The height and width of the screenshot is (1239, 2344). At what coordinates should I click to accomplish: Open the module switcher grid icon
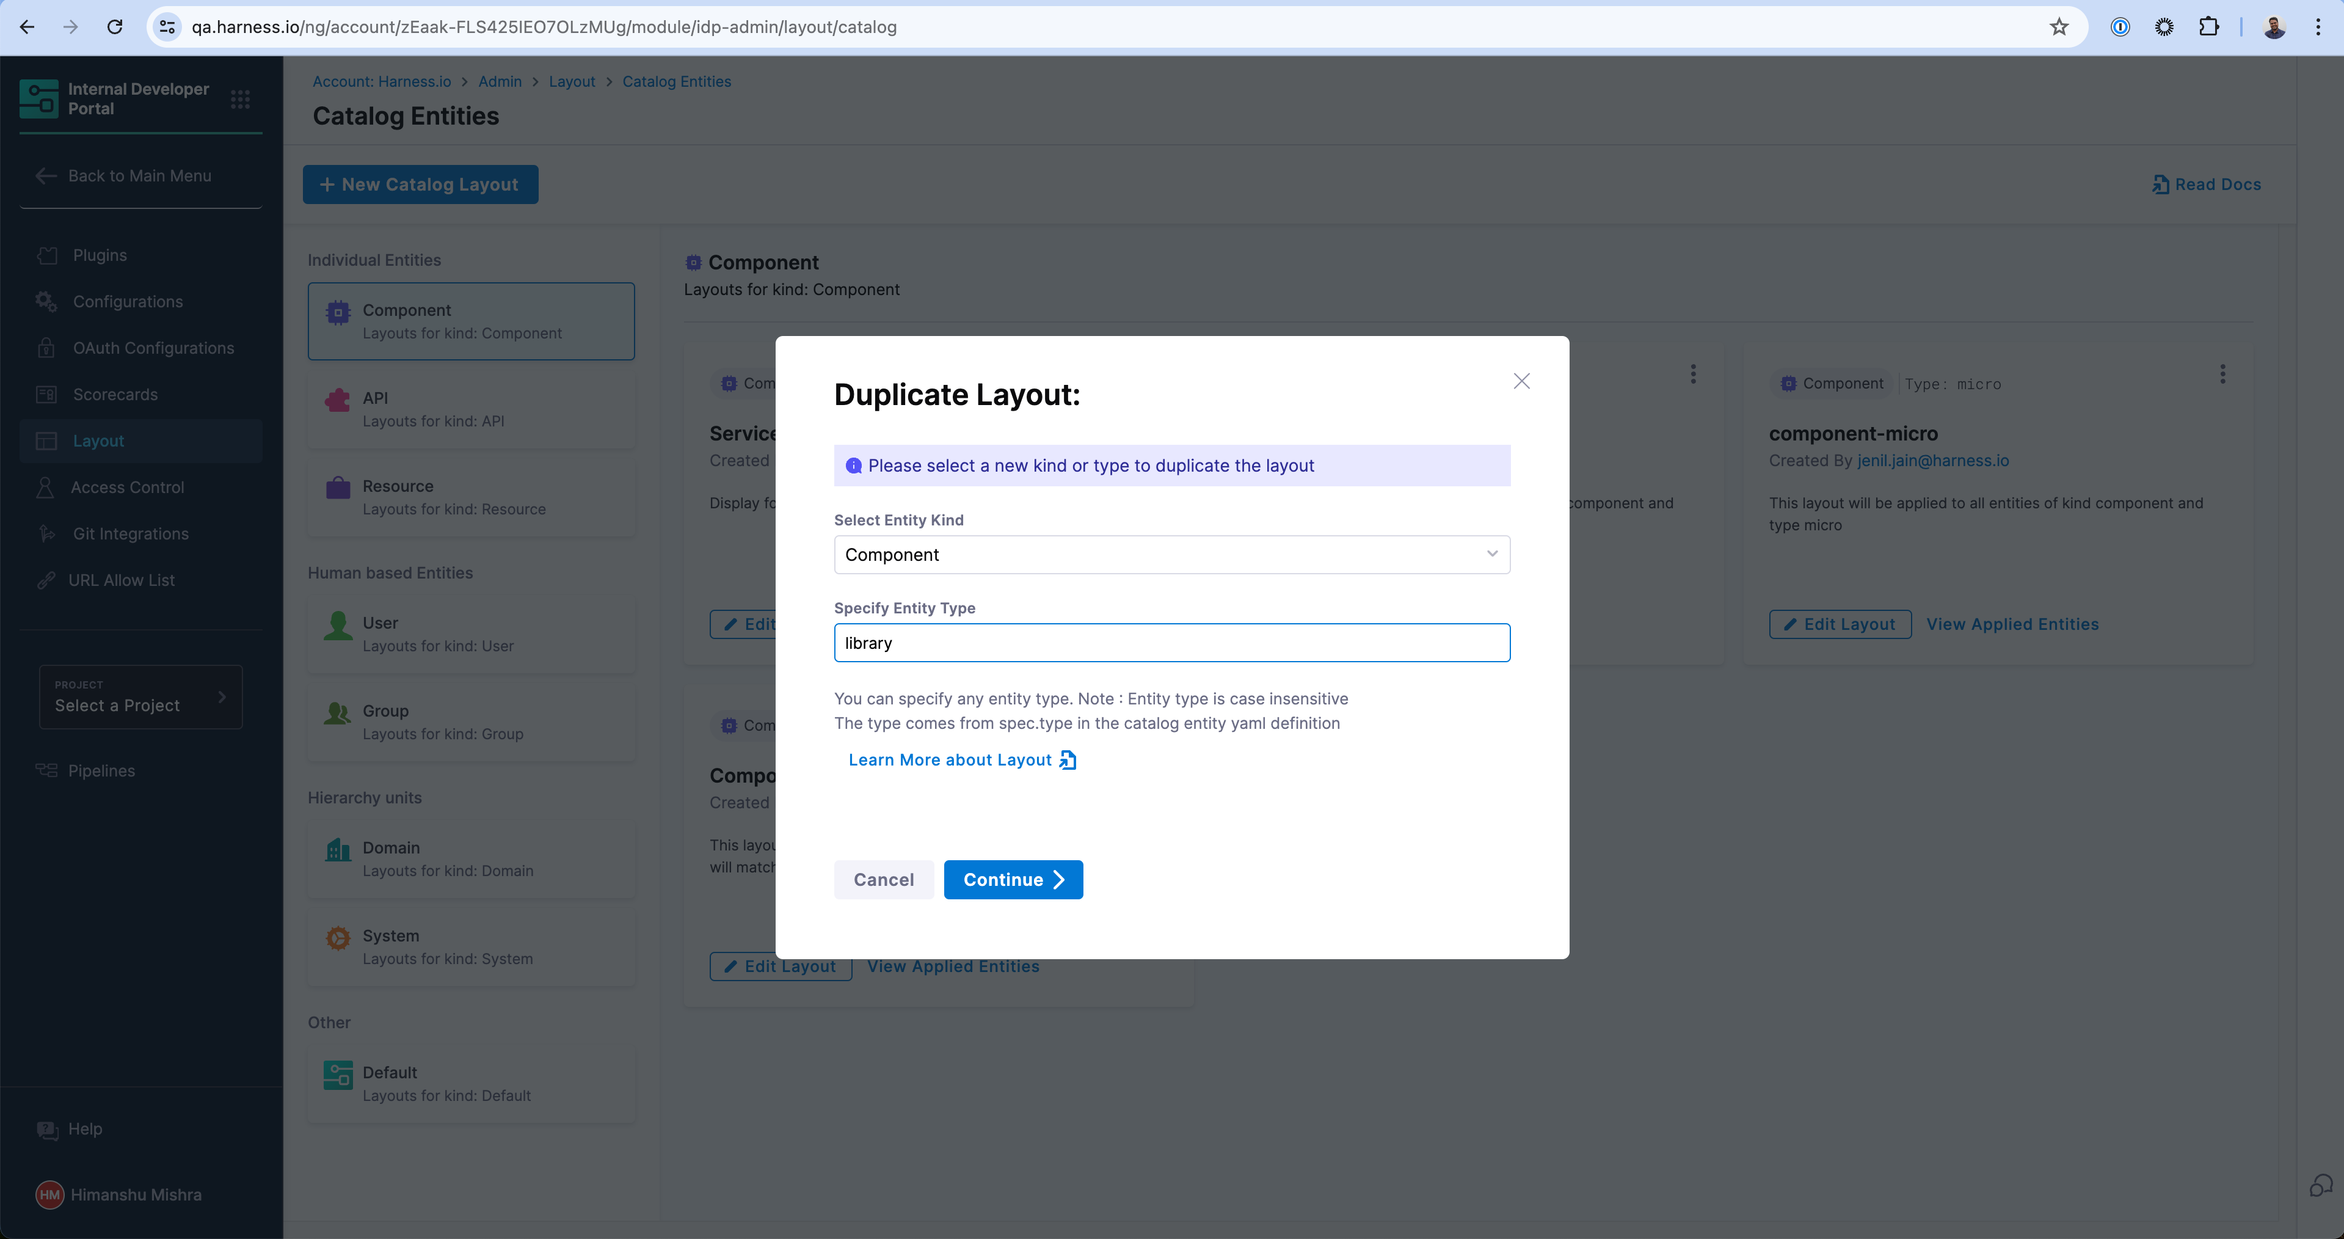(240, 99)
